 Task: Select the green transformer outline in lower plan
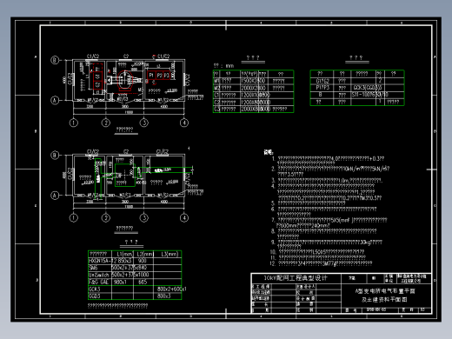[125, 175]
